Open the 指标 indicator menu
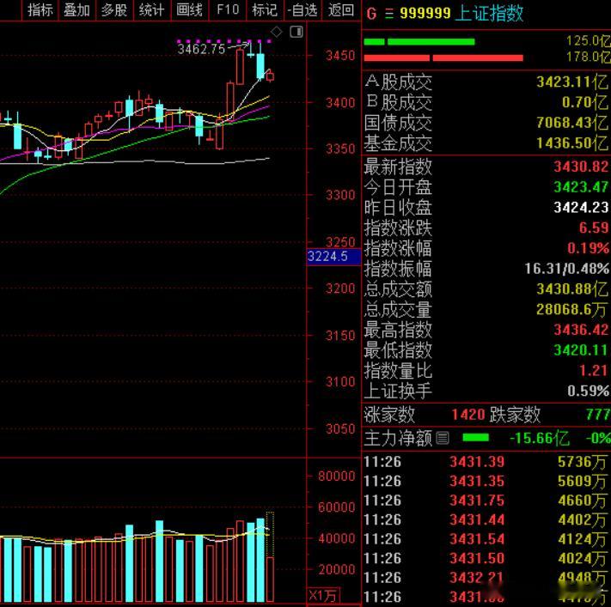Viewport: 611px width, 607px height. click(40, 9)
